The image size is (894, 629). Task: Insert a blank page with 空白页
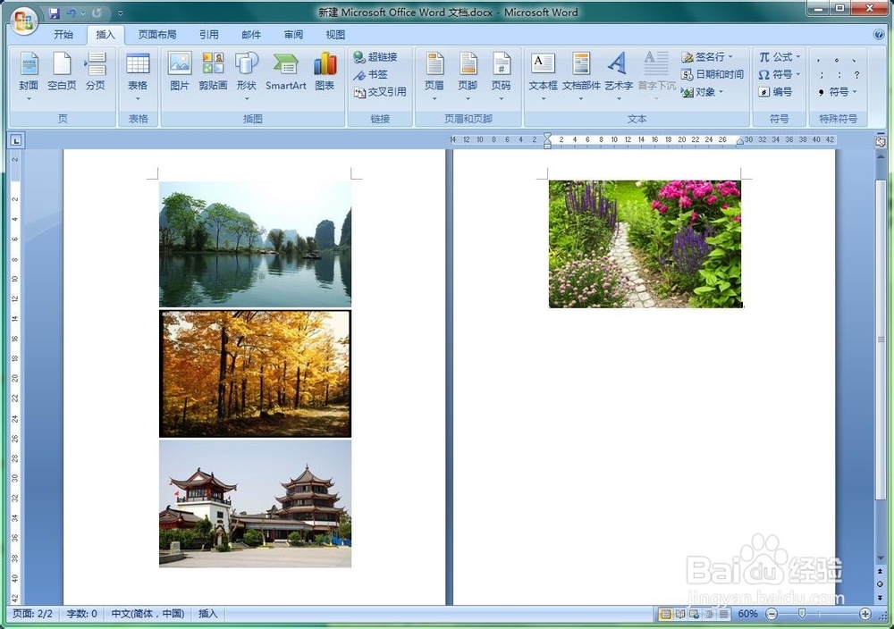[x=61, y=71]
